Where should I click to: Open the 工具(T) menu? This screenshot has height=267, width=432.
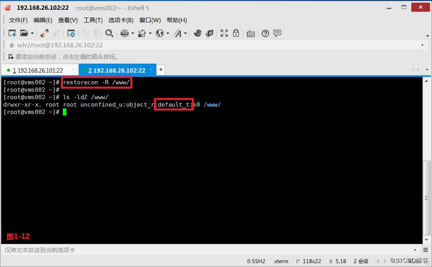coord(93,20)
